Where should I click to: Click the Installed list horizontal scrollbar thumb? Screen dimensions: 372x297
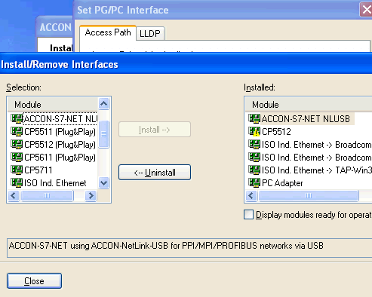coord(309,195)
